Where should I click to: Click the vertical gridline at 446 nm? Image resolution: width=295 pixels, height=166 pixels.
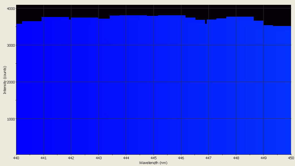pyautogui.click(x=181, y=85)
